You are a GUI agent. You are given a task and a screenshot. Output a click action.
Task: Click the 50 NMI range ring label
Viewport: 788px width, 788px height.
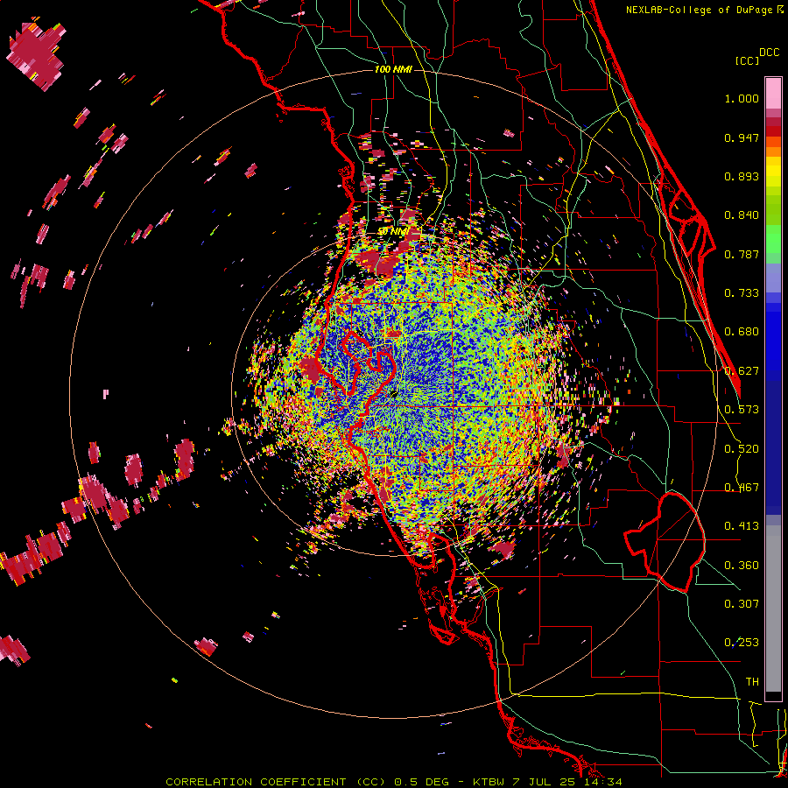click(393, 232)
